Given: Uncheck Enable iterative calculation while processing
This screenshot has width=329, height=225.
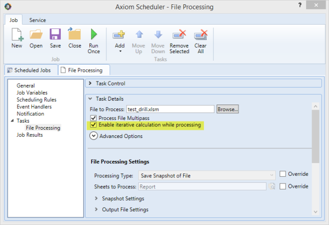Looking at the screenshot, I should click(x=93, y=125).
